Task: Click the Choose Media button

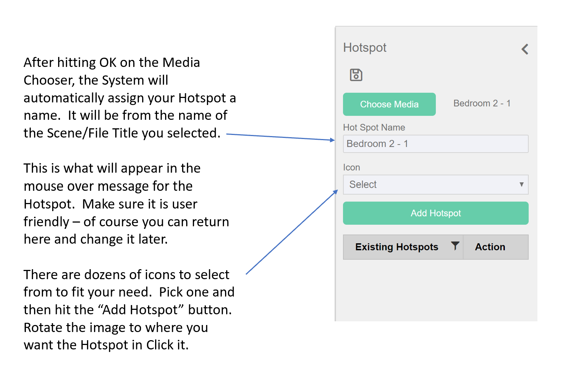Action: 389,104
